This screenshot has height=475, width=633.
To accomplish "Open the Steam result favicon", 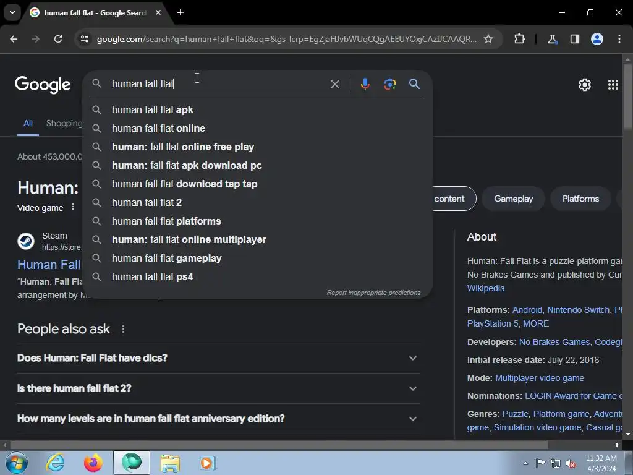I will [x=26, y=241].
